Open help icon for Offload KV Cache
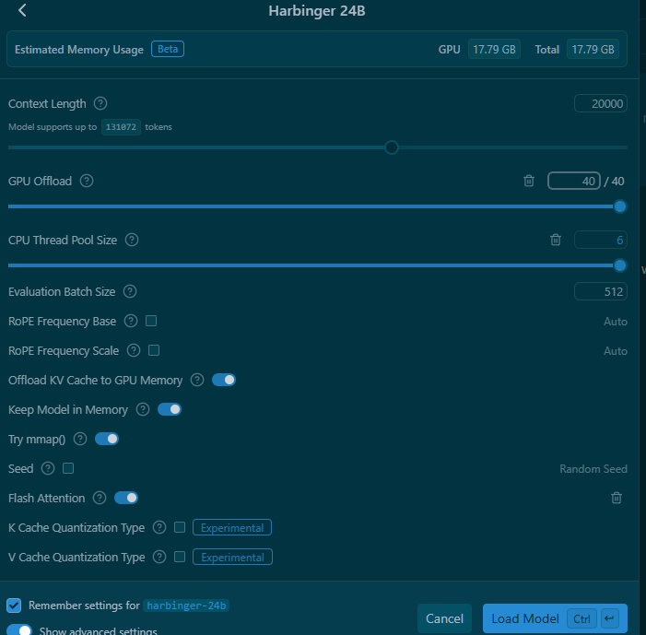This screenshot has width=646, height=635. click(x=197, y=380)
